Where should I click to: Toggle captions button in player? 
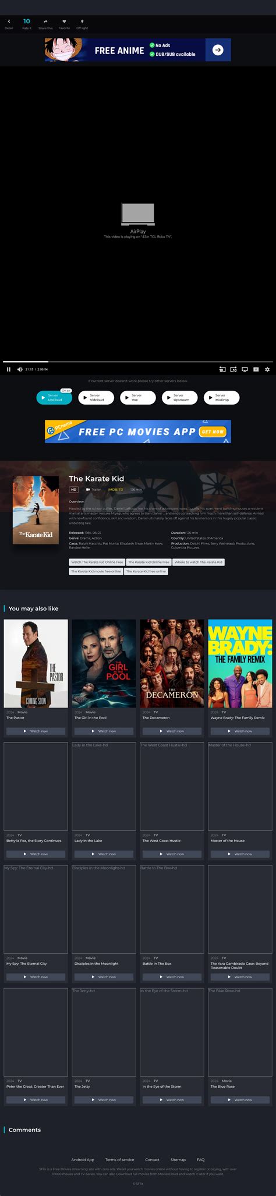pyautogui.click(x=256, y=369)
